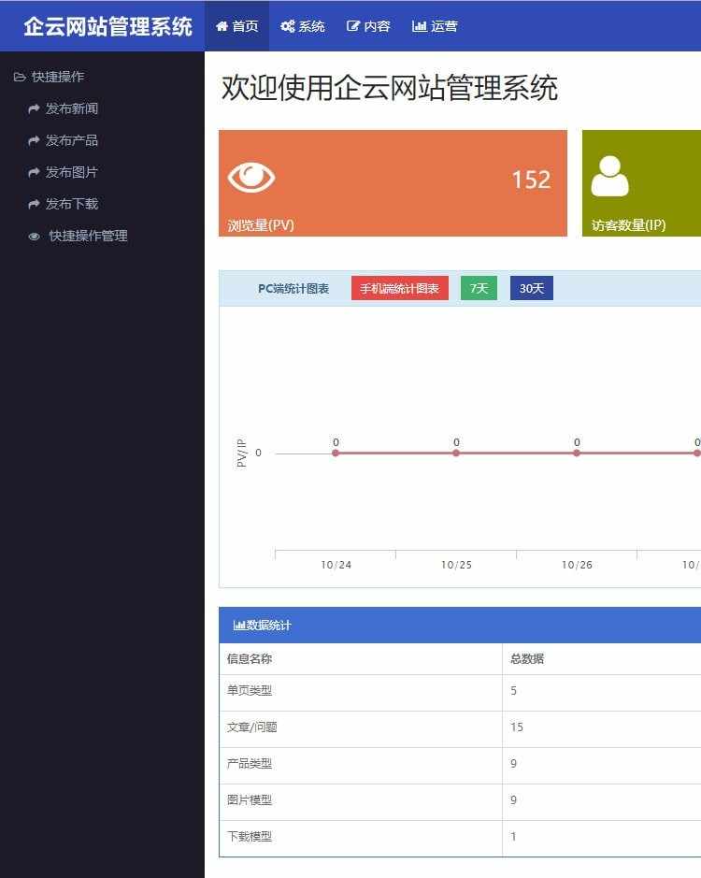Open the 系统 system menu
This screenshot has height=878, width=701.
point(302,26)
